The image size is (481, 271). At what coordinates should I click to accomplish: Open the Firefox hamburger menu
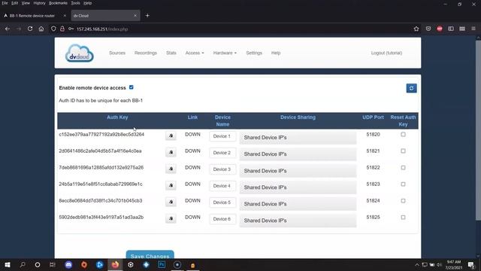[x=473, y=29]
